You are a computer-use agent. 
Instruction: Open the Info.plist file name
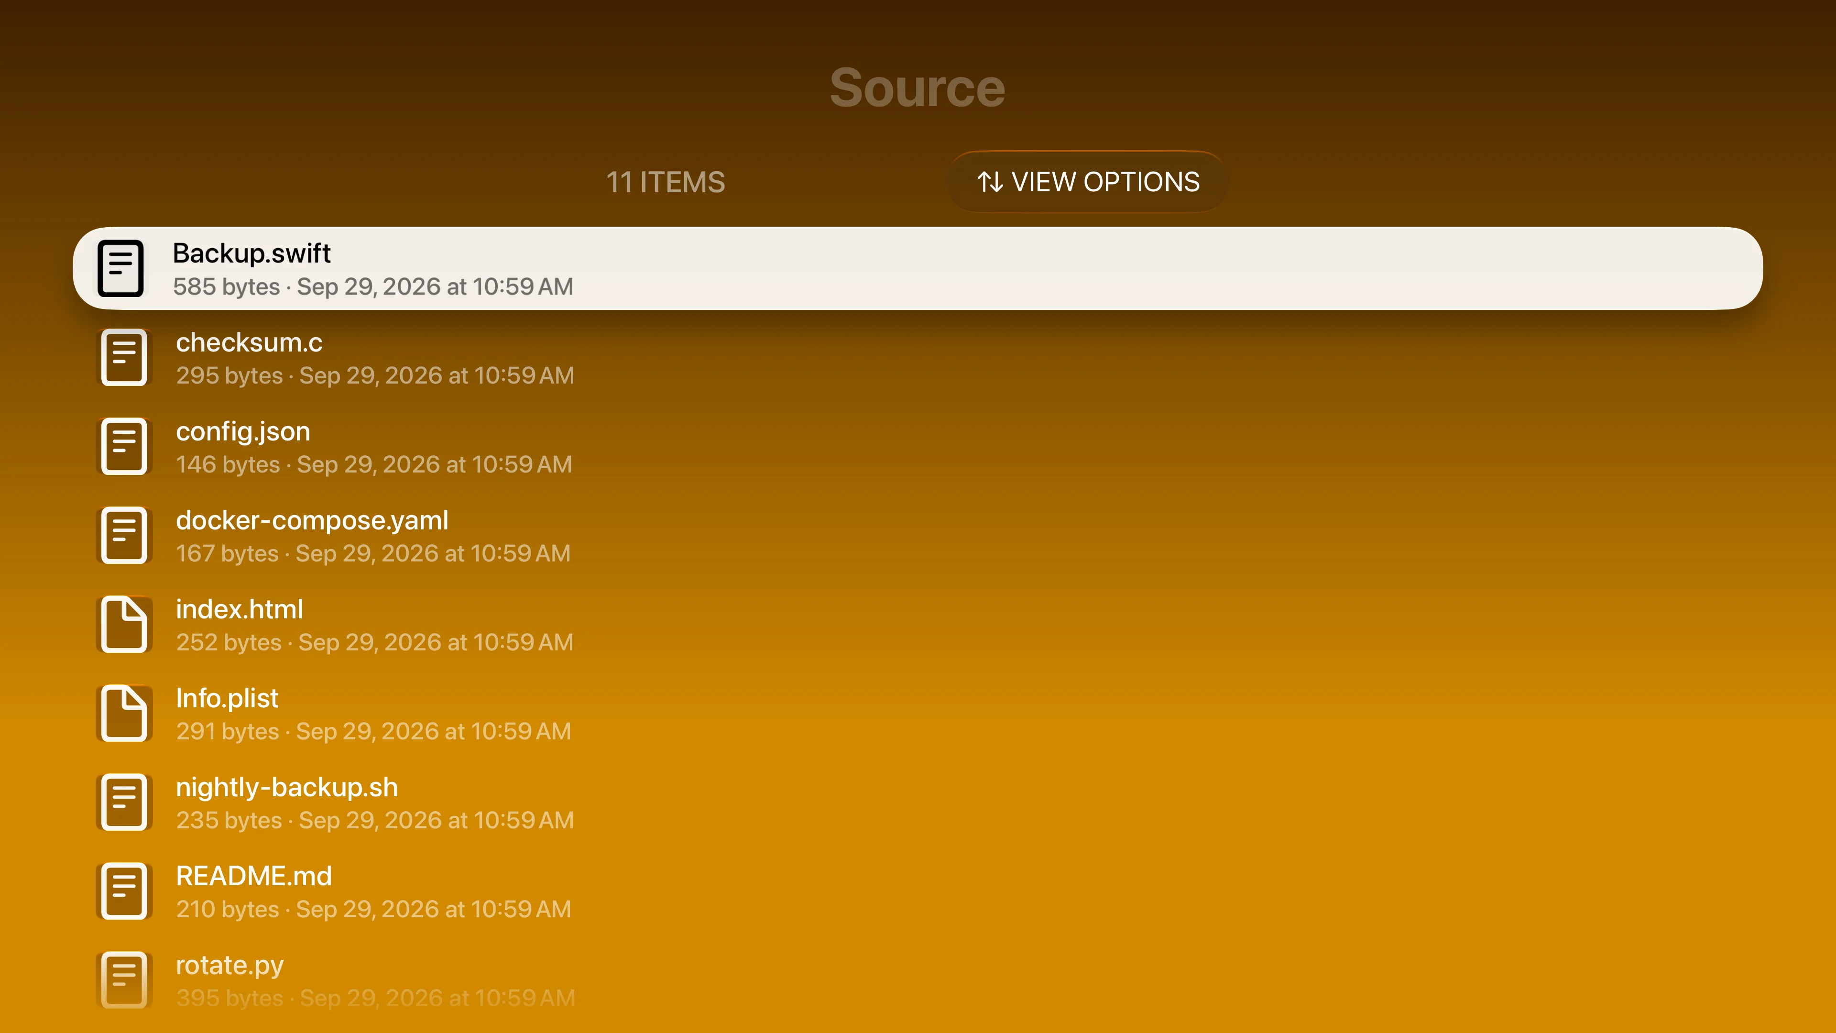[227, 699]
